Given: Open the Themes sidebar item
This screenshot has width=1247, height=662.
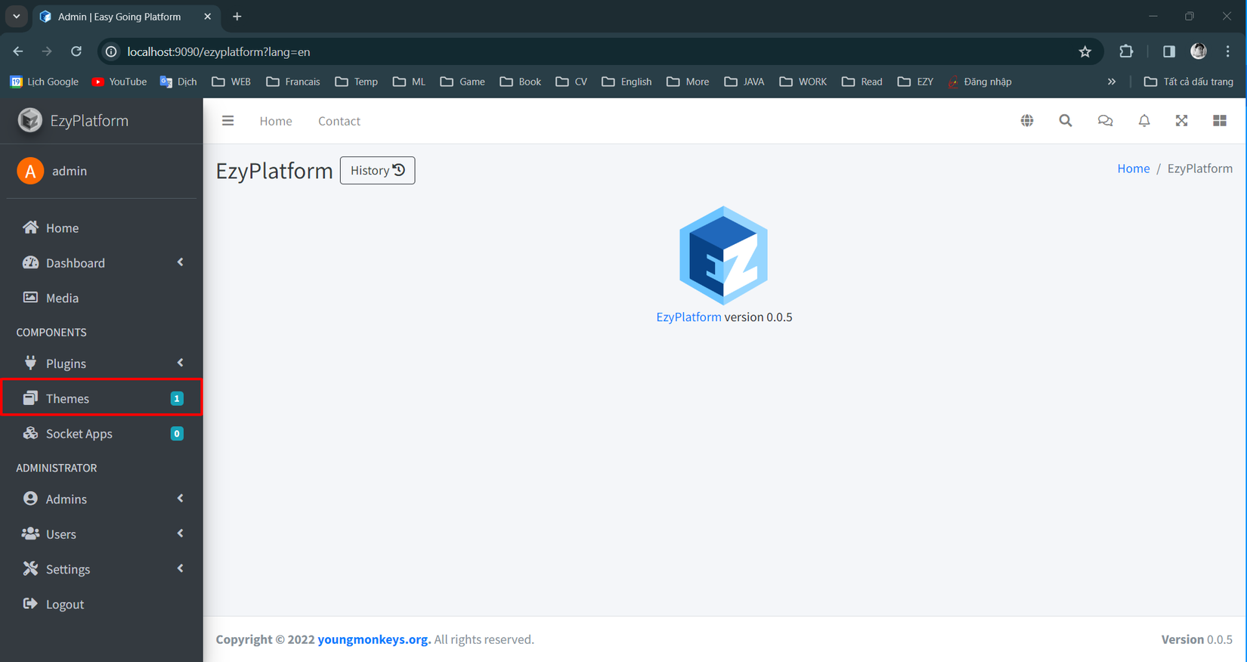Looking at the screenshot, I should [x=101, y=398].
